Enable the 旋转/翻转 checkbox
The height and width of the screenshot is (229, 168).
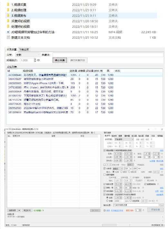[x=104, y=174]
